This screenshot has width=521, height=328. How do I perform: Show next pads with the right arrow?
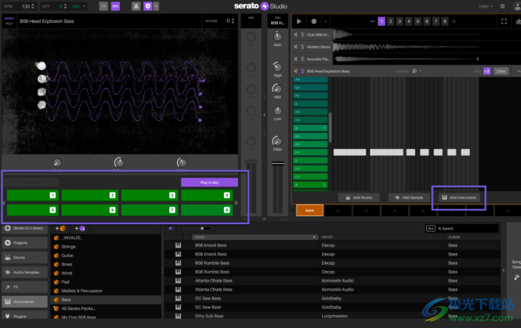(236, 203)
